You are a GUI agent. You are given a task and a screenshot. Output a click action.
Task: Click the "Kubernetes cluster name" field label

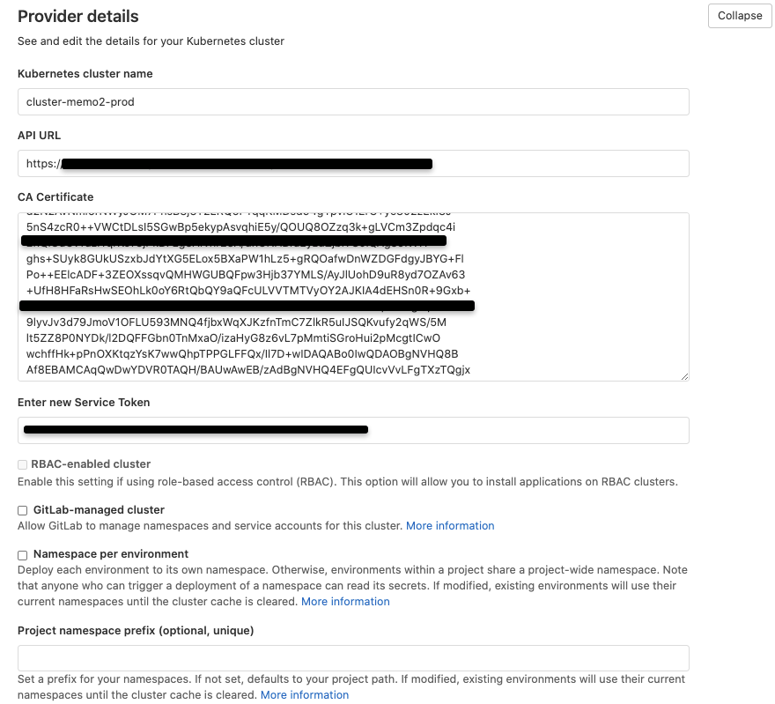point(85,74)
